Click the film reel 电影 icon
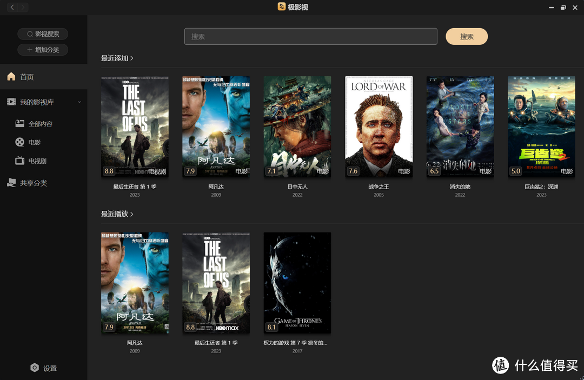Viewport: 584px width, 380px height. tap(20, 142)
